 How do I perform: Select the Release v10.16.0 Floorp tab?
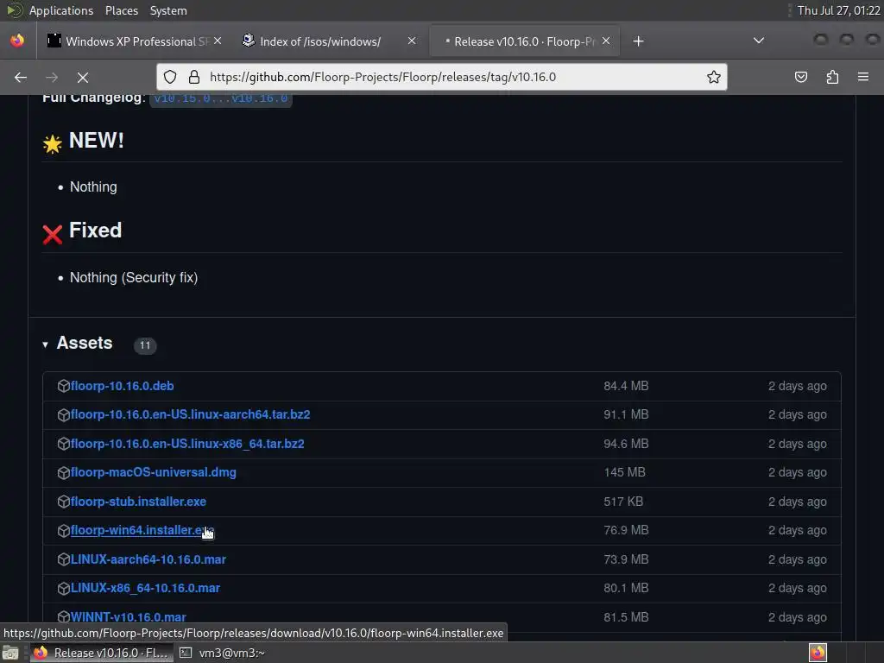(522, 41)
